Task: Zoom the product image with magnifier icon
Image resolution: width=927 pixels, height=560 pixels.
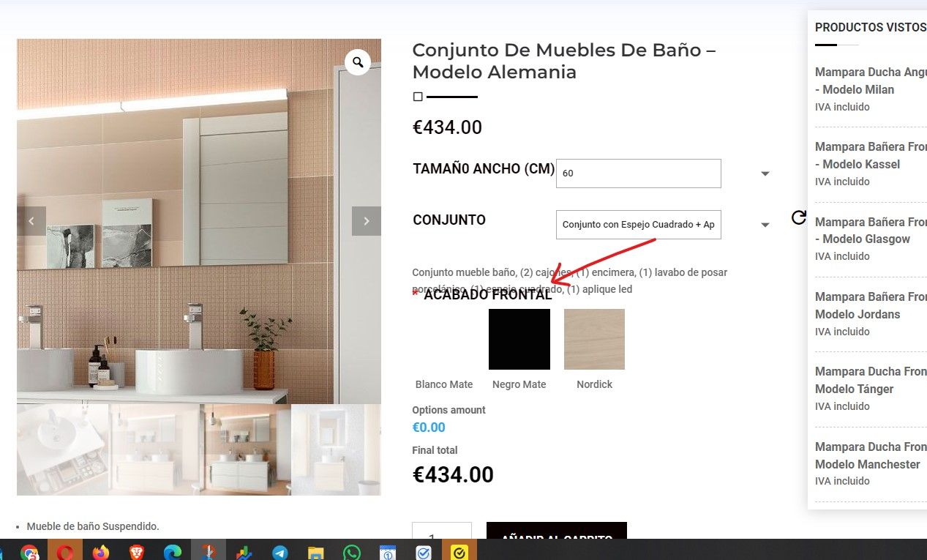Action: pyautogui.click(x=358, y=62)
